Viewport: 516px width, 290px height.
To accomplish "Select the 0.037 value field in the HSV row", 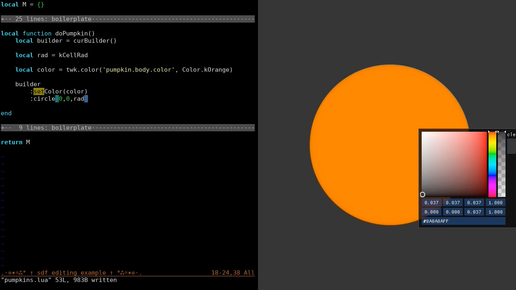I will (x=474, y=212).
